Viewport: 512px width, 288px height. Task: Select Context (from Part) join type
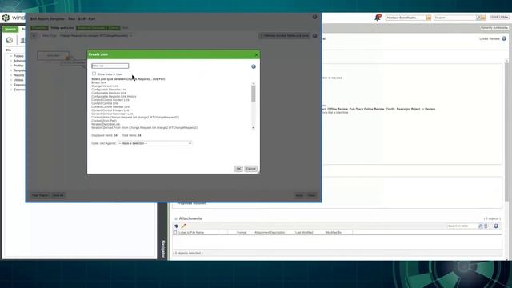click(x=104, y=121)
